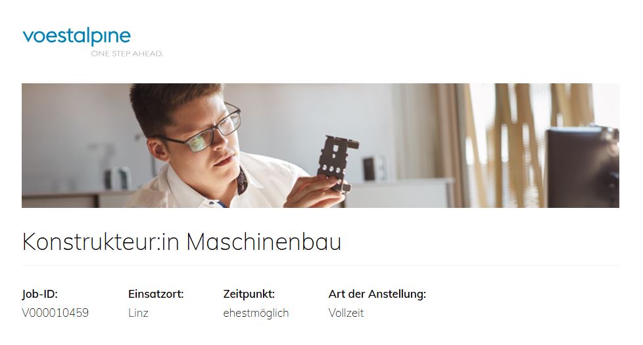Select the location Linz

coord(138,313)
